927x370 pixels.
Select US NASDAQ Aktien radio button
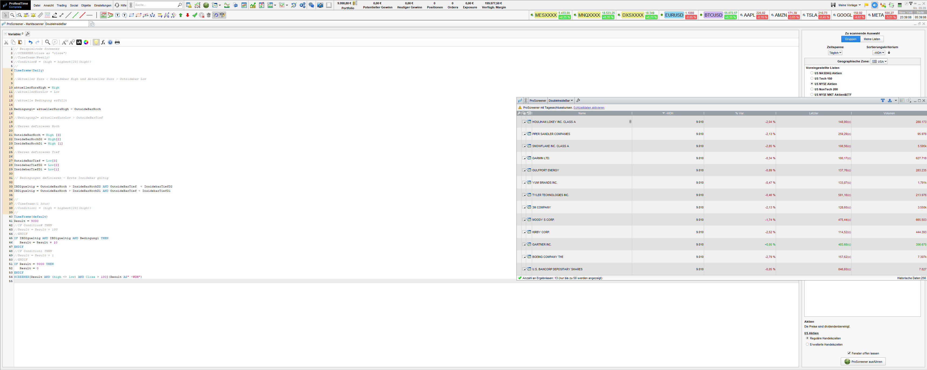click(x=812, y=73)
